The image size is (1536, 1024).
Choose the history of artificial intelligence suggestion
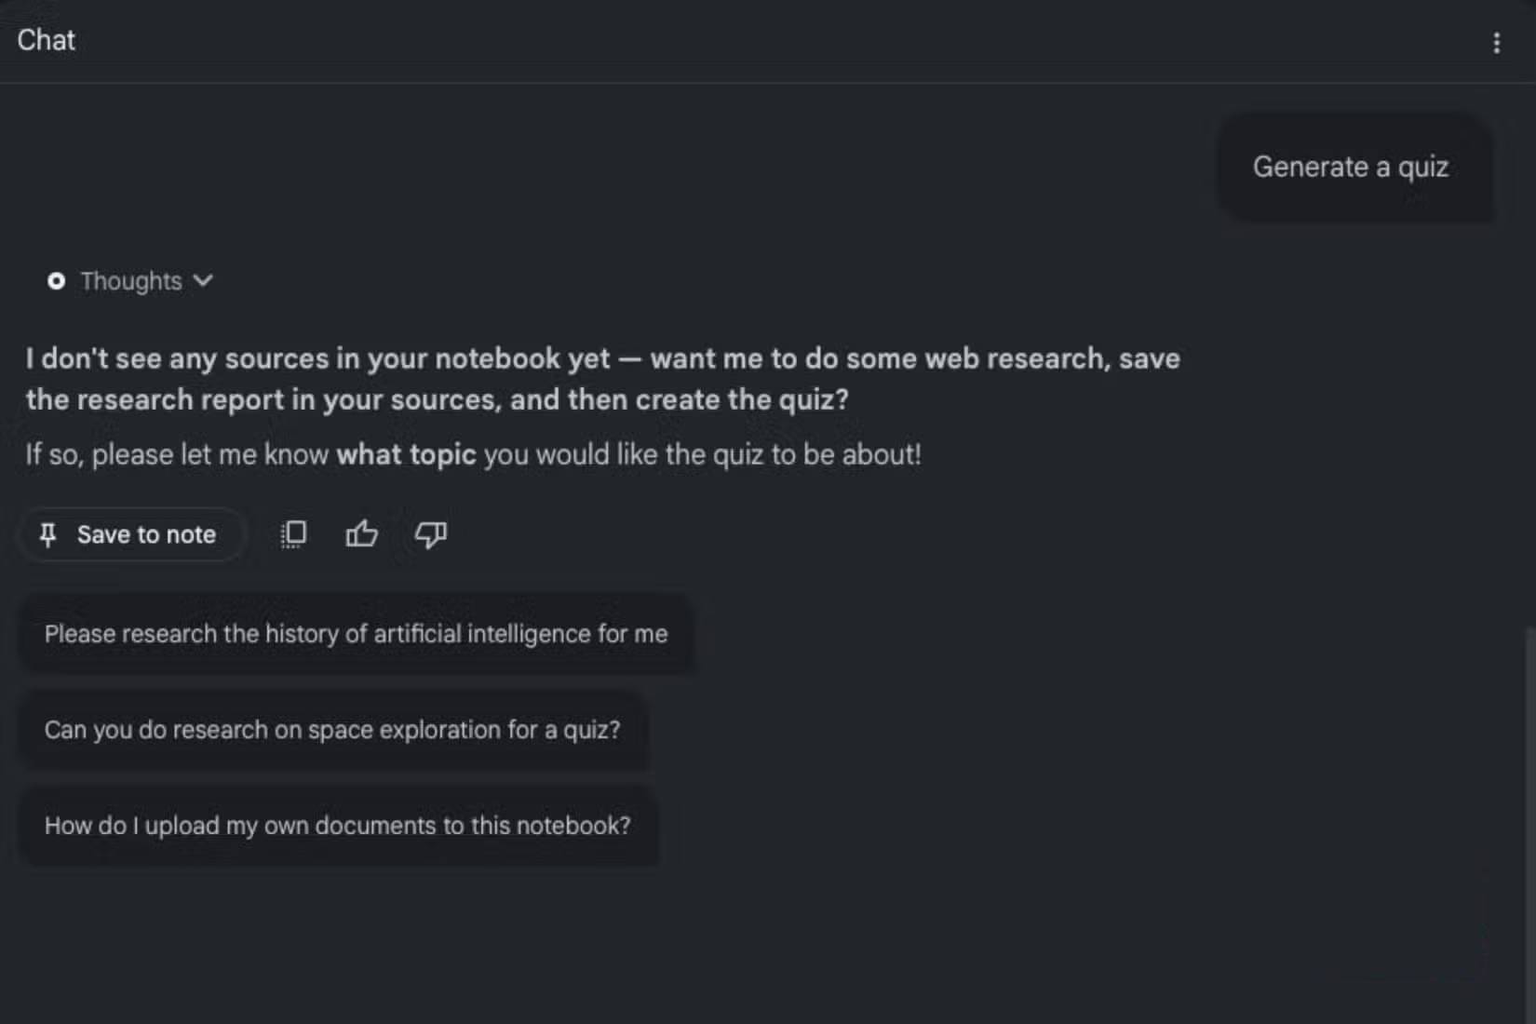tap(357, 634)
